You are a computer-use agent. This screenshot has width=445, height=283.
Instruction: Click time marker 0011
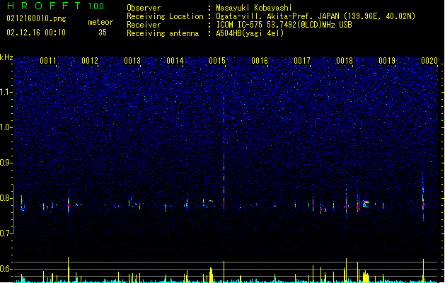[47, 61]
